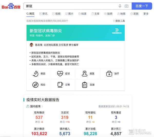Click doctor 陈志海 avatar photo
154x137 pixels.
point(31,45)
